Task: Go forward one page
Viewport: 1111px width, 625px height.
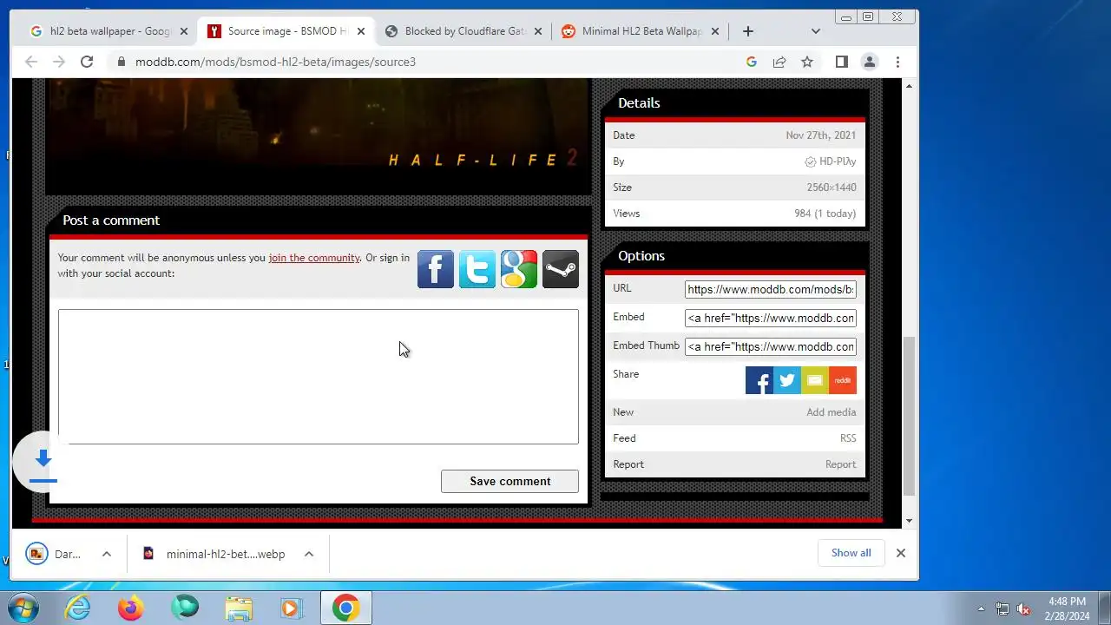Action: coord(59,62)
